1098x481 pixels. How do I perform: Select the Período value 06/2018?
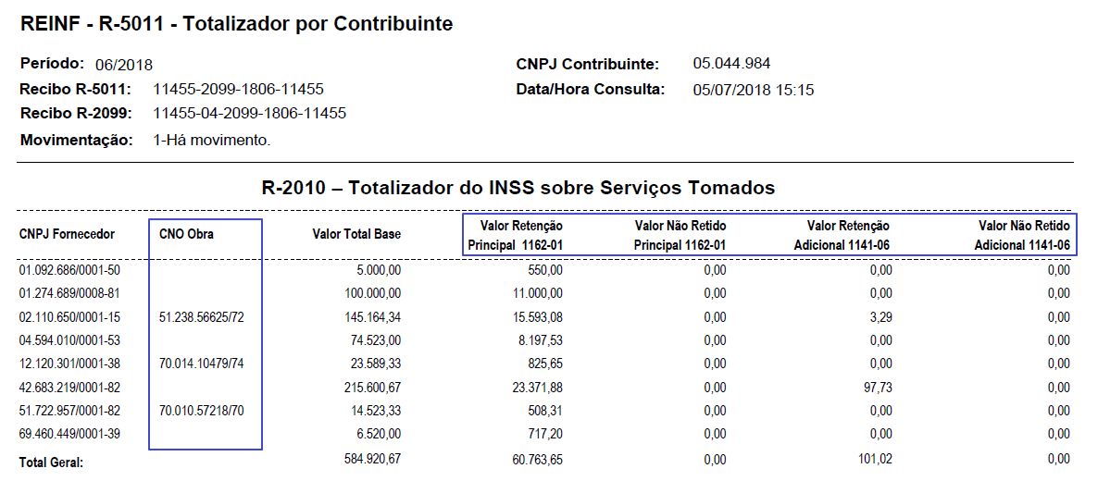124,65
